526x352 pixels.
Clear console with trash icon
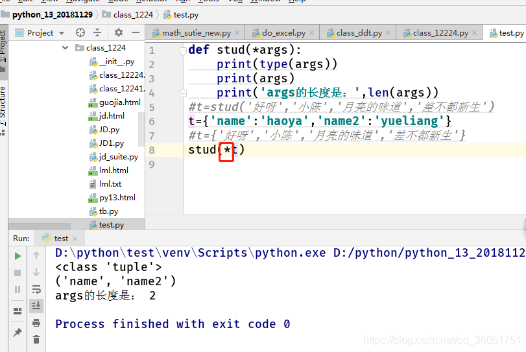(36, 339)
